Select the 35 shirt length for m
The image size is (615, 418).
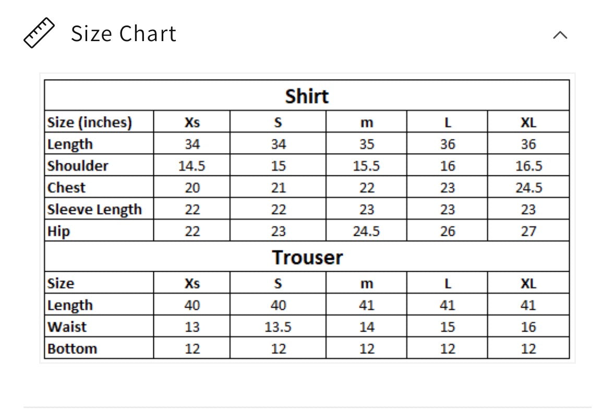click(367, 144)
